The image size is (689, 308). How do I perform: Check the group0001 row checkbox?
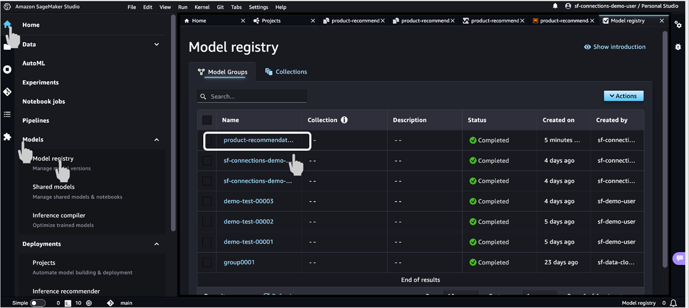[x=207, y=263]
